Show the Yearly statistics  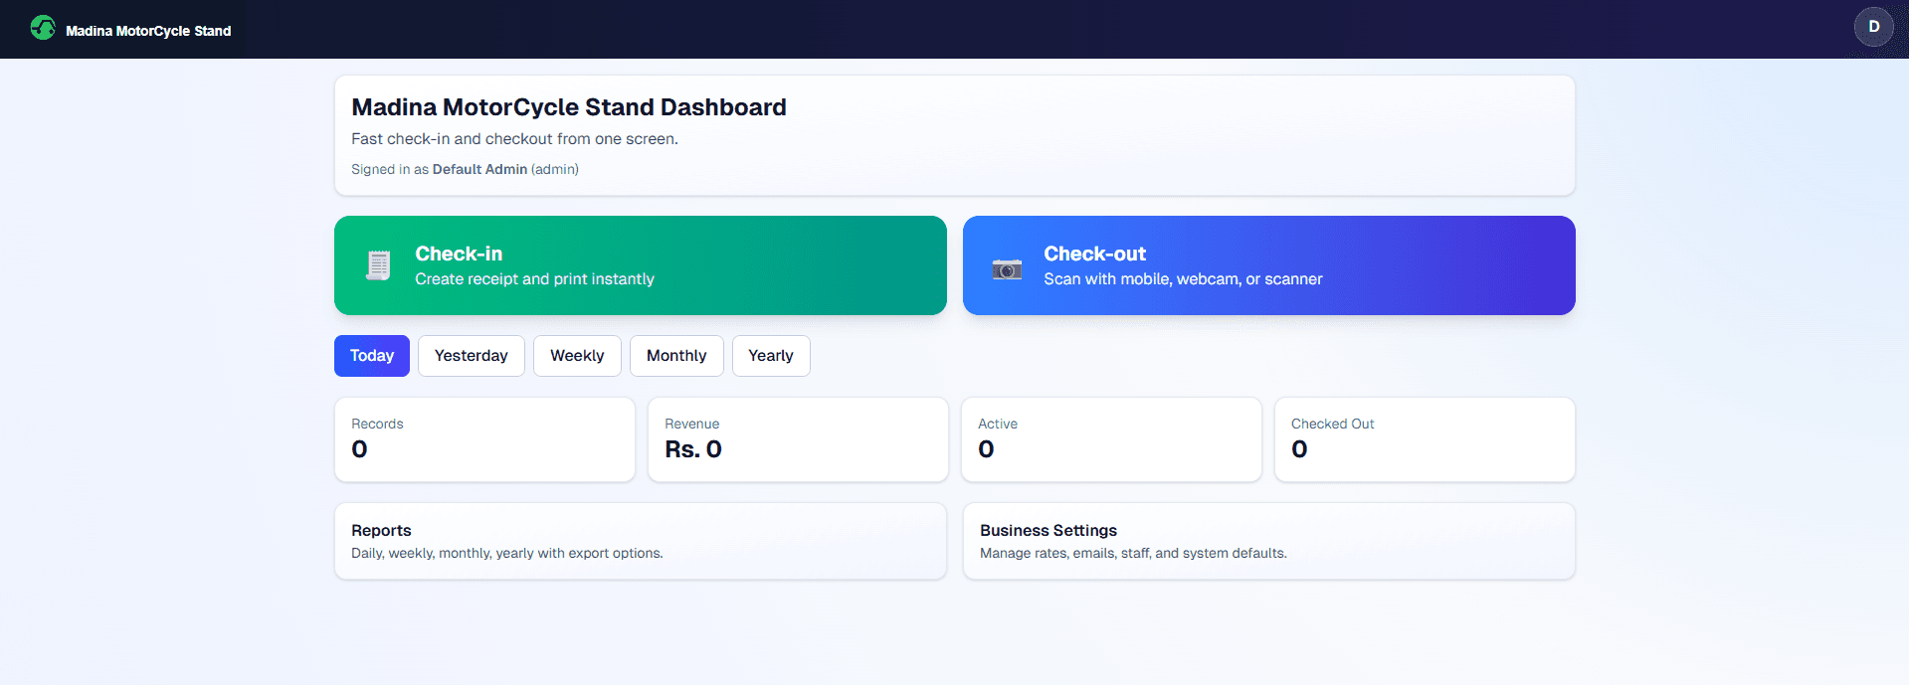[771, 356]
